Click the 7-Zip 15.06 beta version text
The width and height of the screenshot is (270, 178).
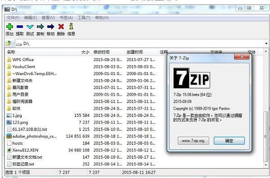coord(192,94)
